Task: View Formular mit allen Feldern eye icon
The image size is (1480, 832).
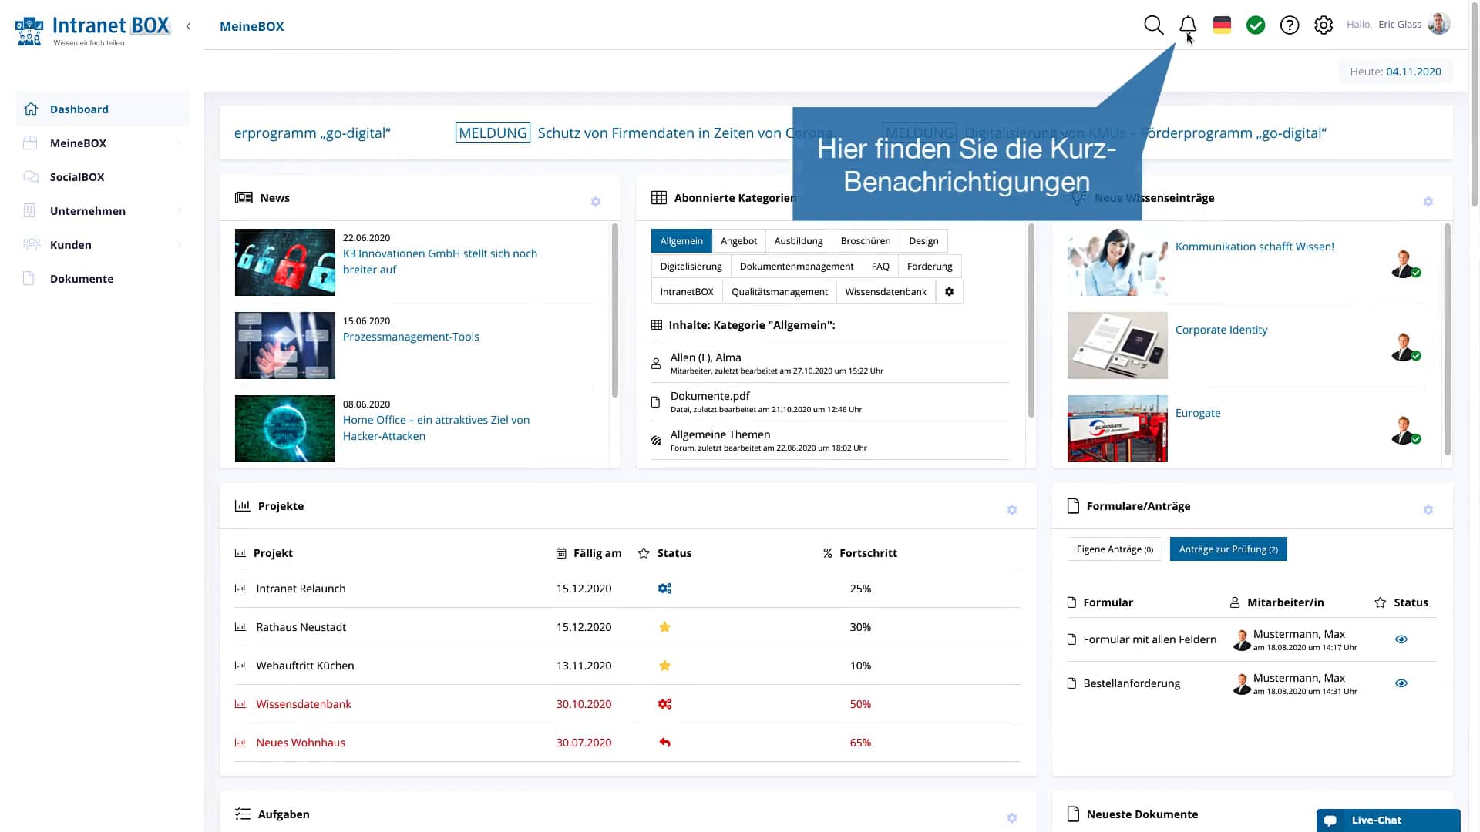Action: [x=1401, y=639]
